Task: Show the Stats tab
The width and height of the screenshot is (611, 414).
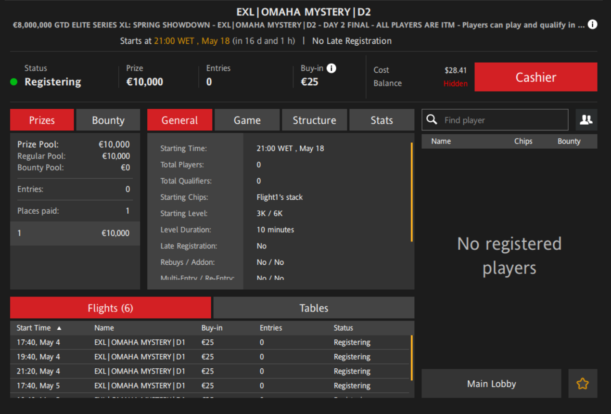Action: pos(382,120)
